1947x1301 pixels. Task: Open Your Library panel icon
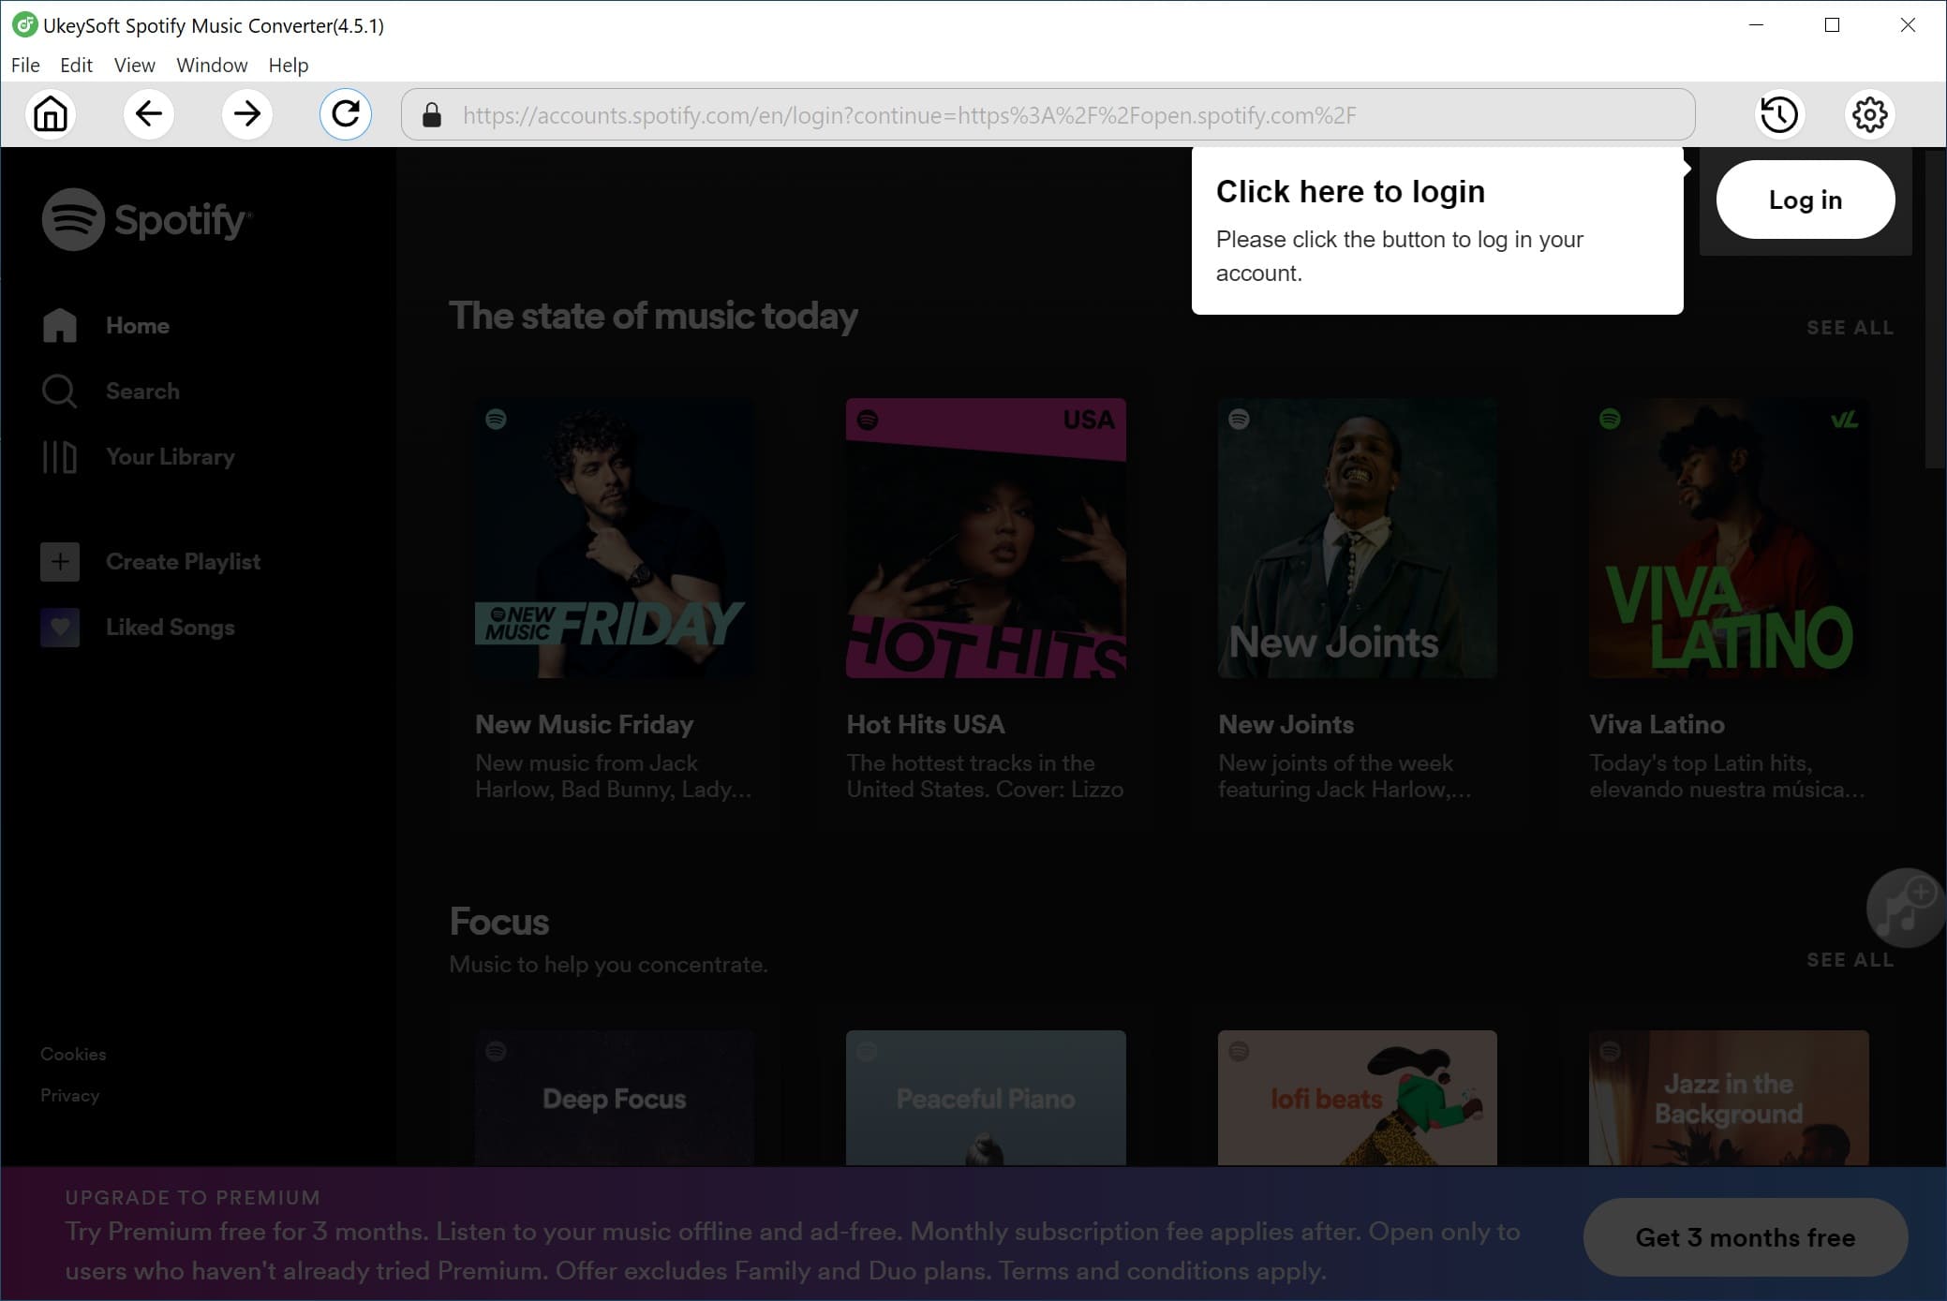58,456
